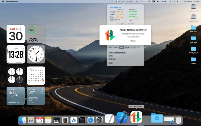Click the August month calendar widget
The width and height of the screenshot is (201, 126).
(x=36, y=76)
